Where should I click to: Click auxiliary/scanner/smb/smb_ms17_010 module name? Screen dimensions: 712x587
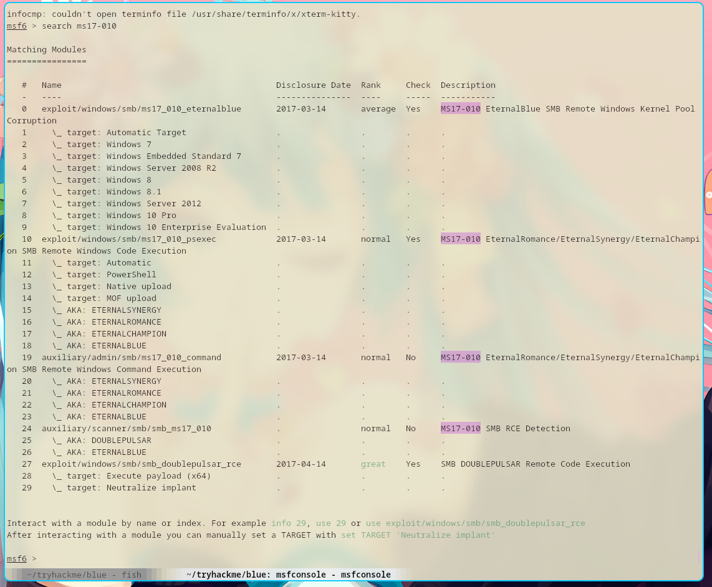coord(126,429)
